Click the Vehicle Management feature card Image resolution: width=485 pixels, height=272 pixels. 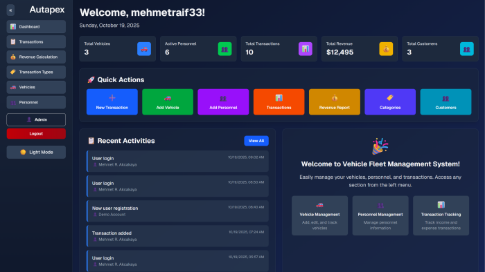[320, 215]
